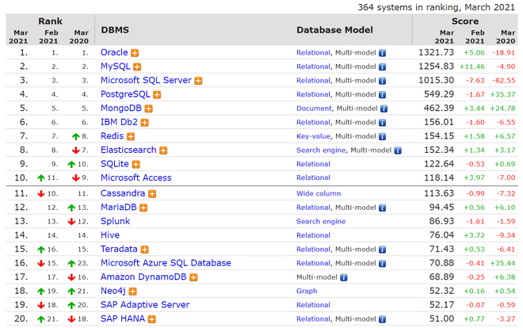Click the orange plus icon beside Oracle
This screenshot has width=523, height=328.
pyautogui.click(x=136, y=53)
